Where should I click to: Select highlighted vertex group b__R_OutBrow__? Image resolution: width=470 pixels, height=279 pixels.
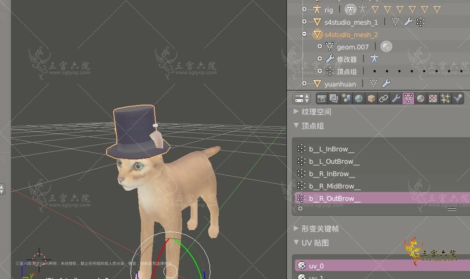[x=382, y=198]
